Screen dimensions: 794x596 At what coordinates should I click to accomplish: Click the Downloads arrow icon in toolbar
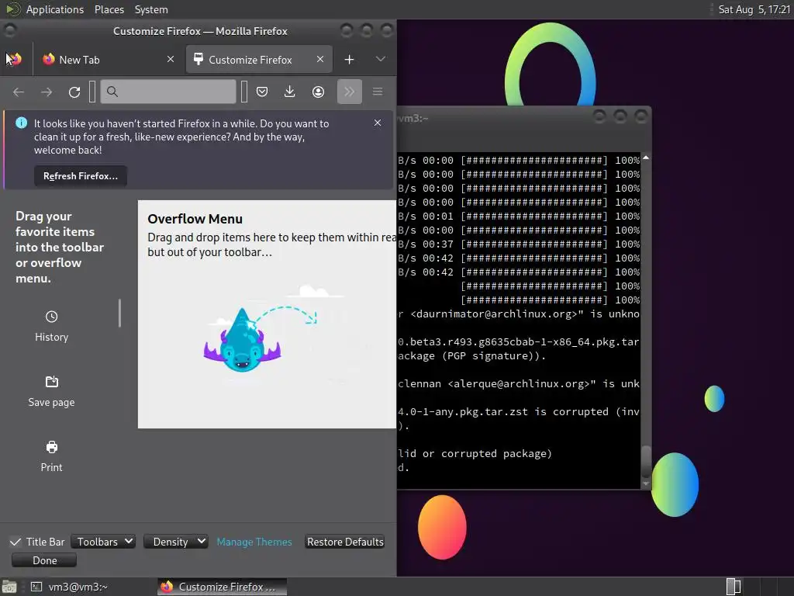click(x=290, y=92)
